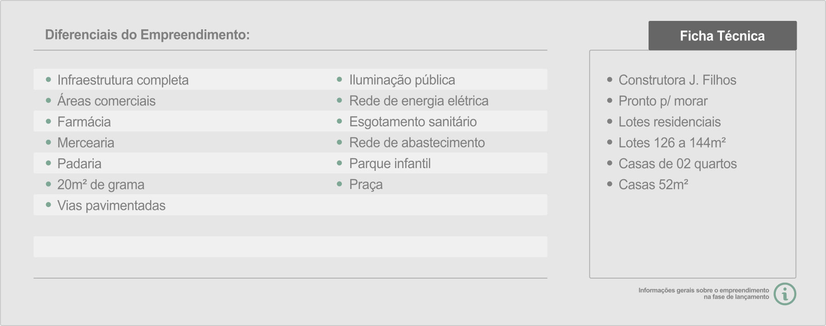Click Rede de energia elétrica

click(419, 101)
